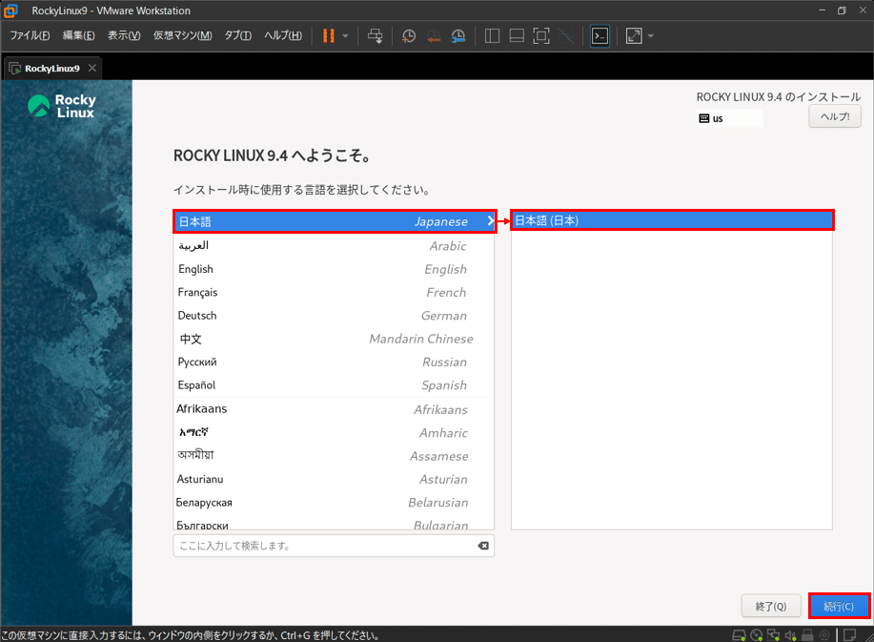874x642 pixels.
Task: Select Русский Russian language row
Action: click(x=334, y=362)
